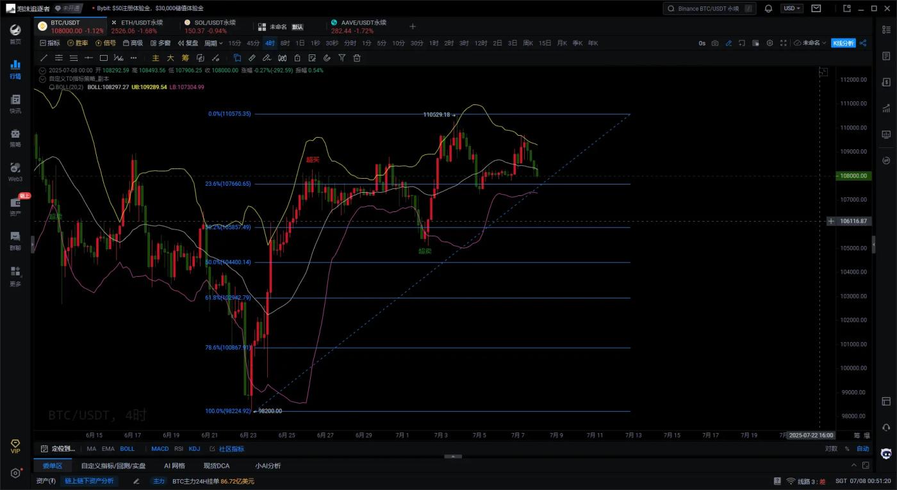Open the 群聊 group chat sidebar icon

[x=15, y=241]
